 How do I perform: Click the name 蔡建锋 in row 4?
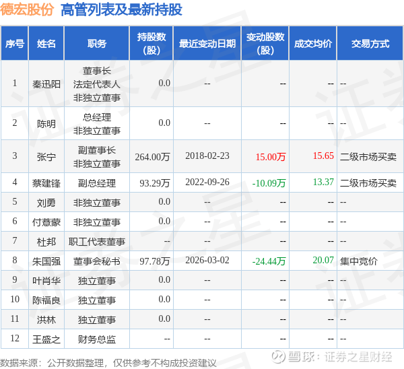pyautogui.click(x=46, y=183)
